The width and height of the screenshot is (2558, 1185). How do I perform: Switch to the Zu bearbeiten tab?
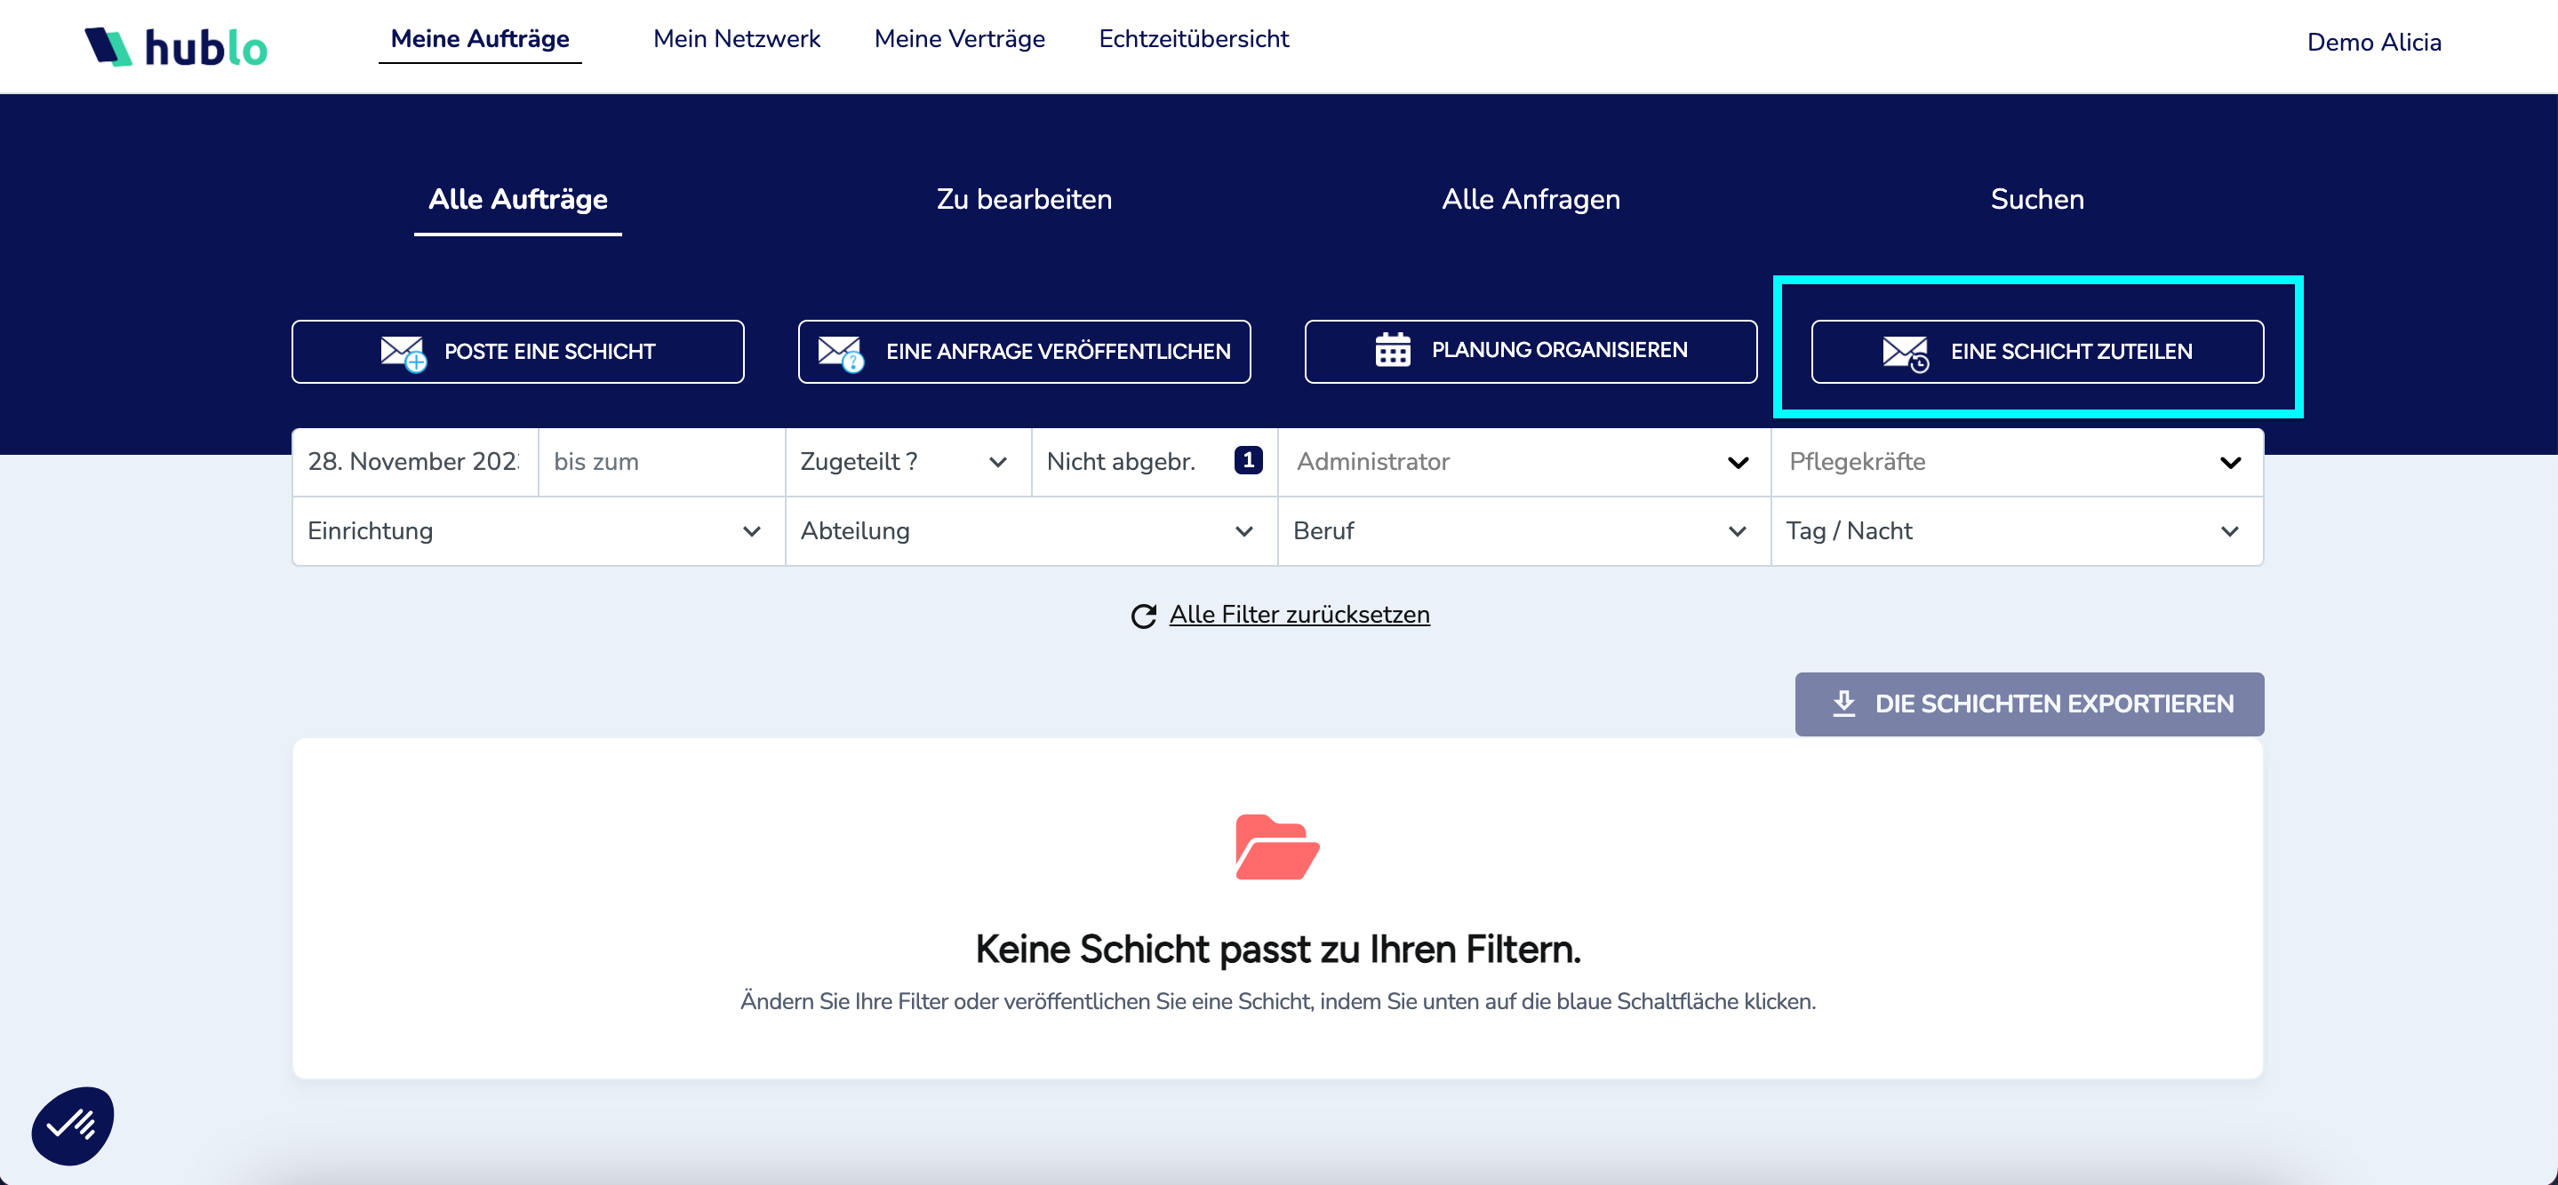[x=1023, y=200]
